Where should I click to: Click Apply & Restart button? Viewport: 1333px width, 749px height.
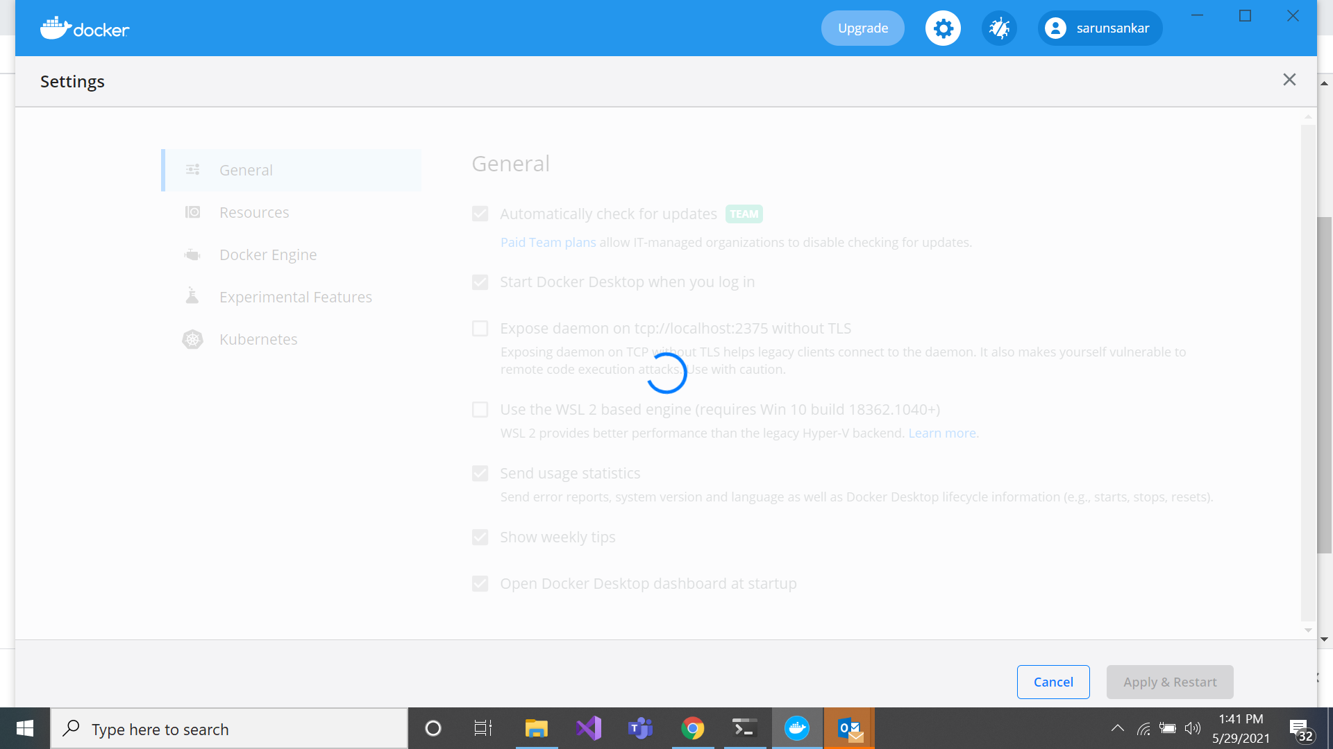[1170, 682]
